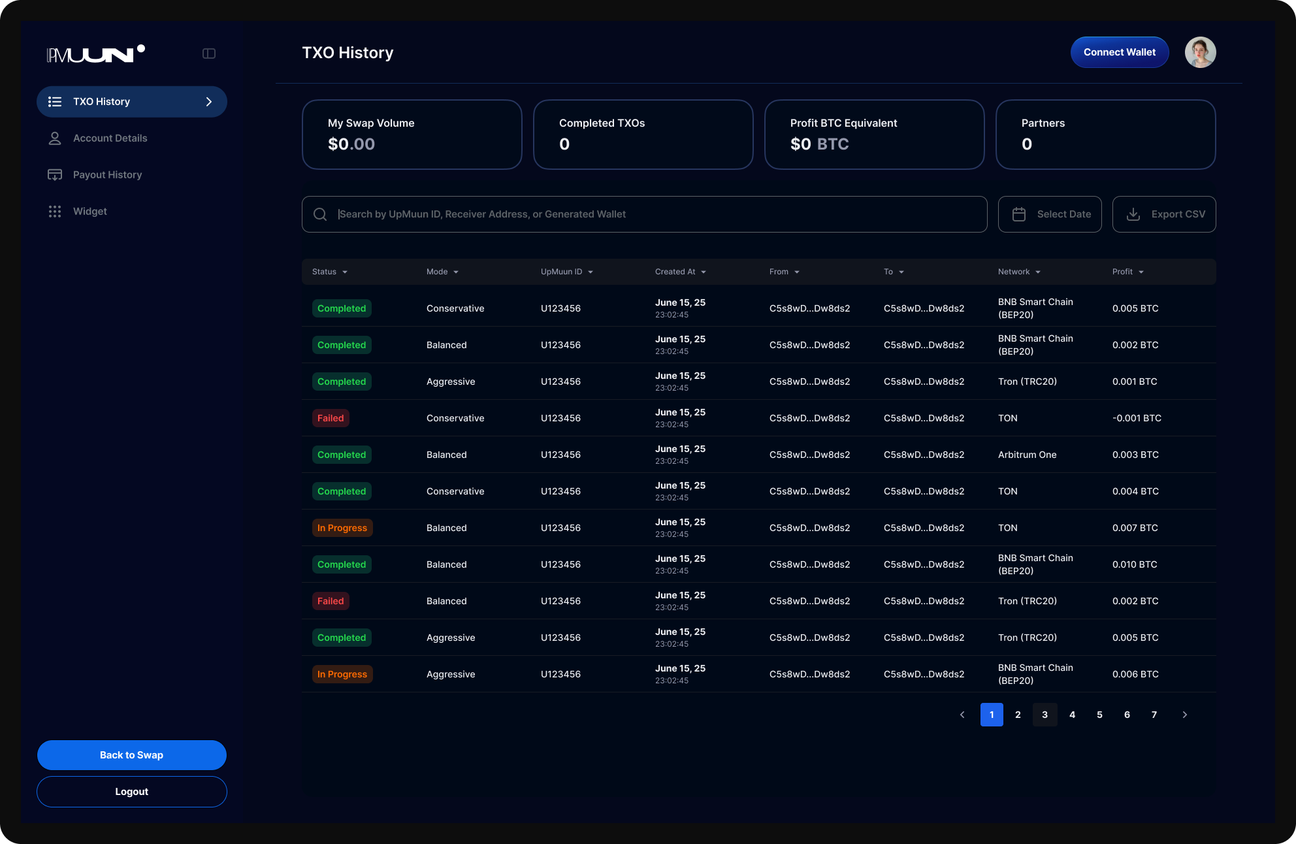This screenshot has height=844, width=1296.
Task: Sort by Status column arrow
Action: point(345,272)
